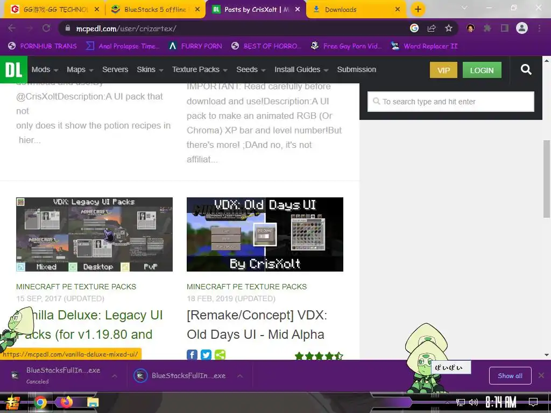
Task: Open the Google icon in the address bar
Action: coord(414,28)
